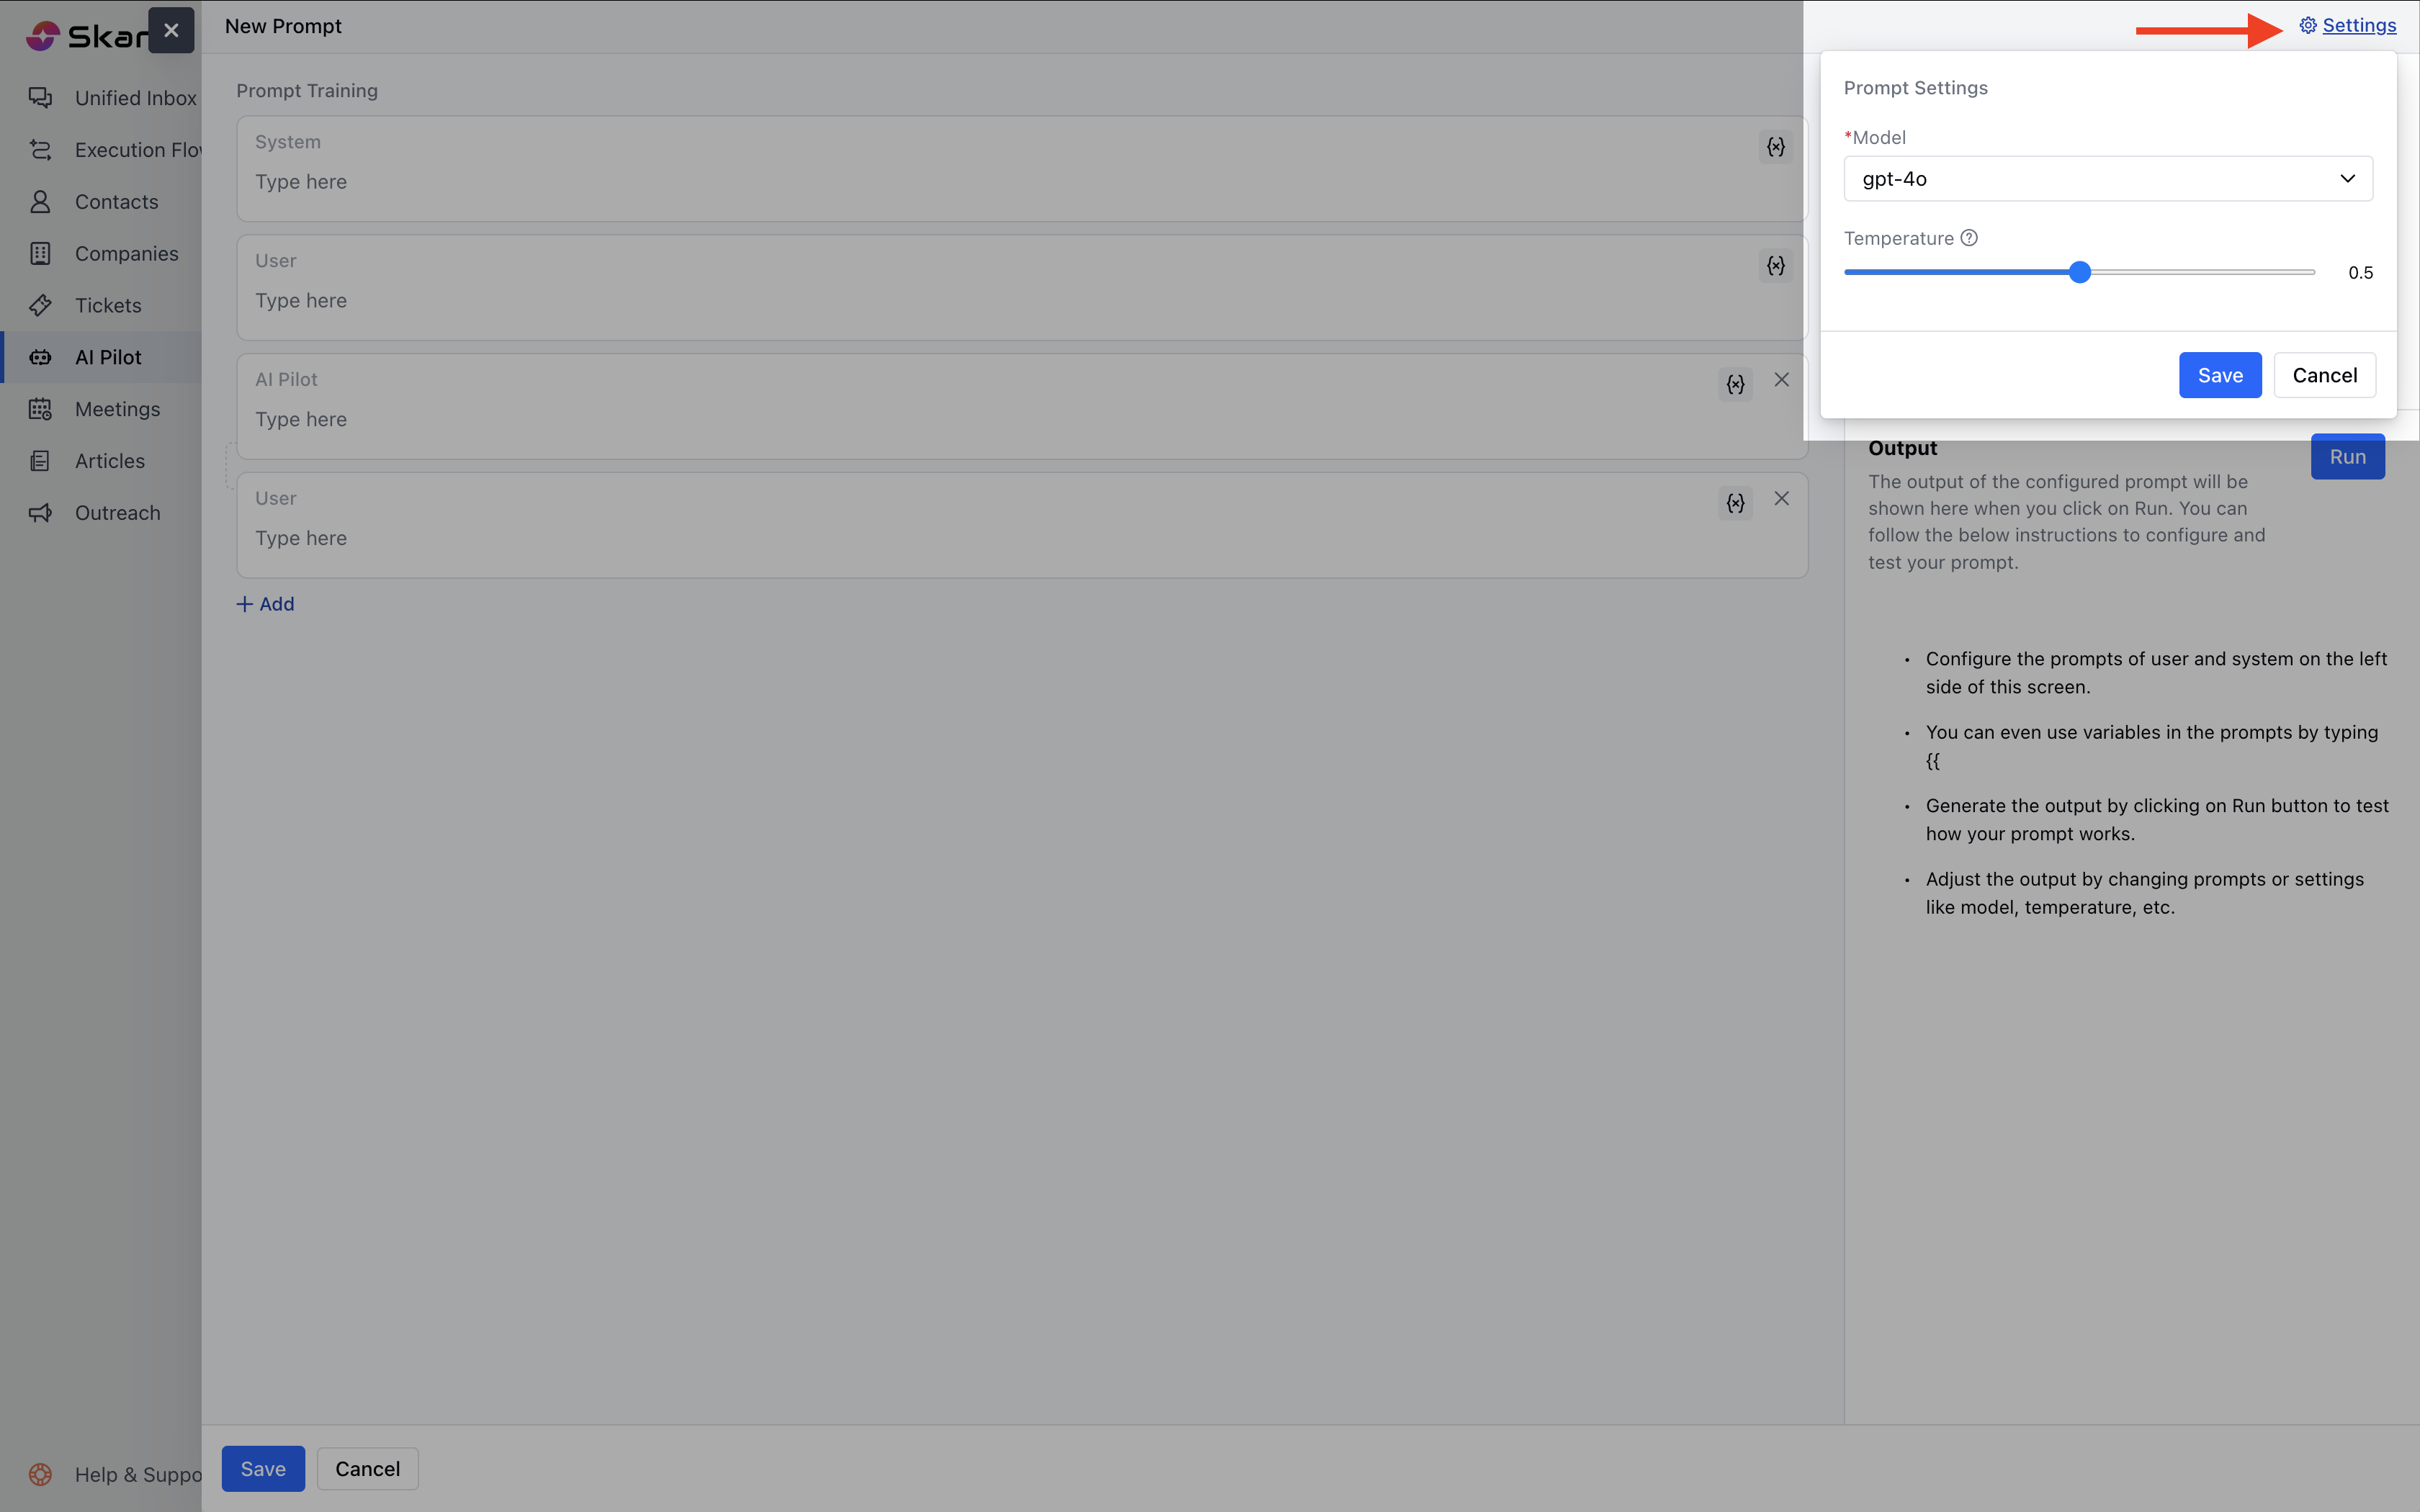Insert a variable in the AI Pilot prompt field

coord(1736,384)
